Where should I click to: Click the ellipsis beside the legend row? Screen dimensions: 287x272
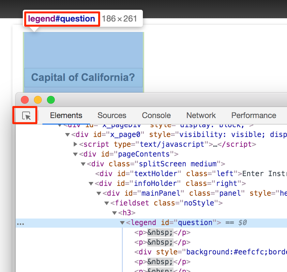[x=21, y=224]
